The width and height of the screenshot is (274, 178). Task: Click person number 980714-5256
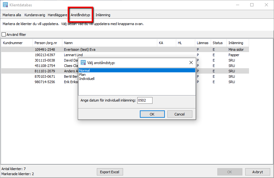click(x=45, y=82)
